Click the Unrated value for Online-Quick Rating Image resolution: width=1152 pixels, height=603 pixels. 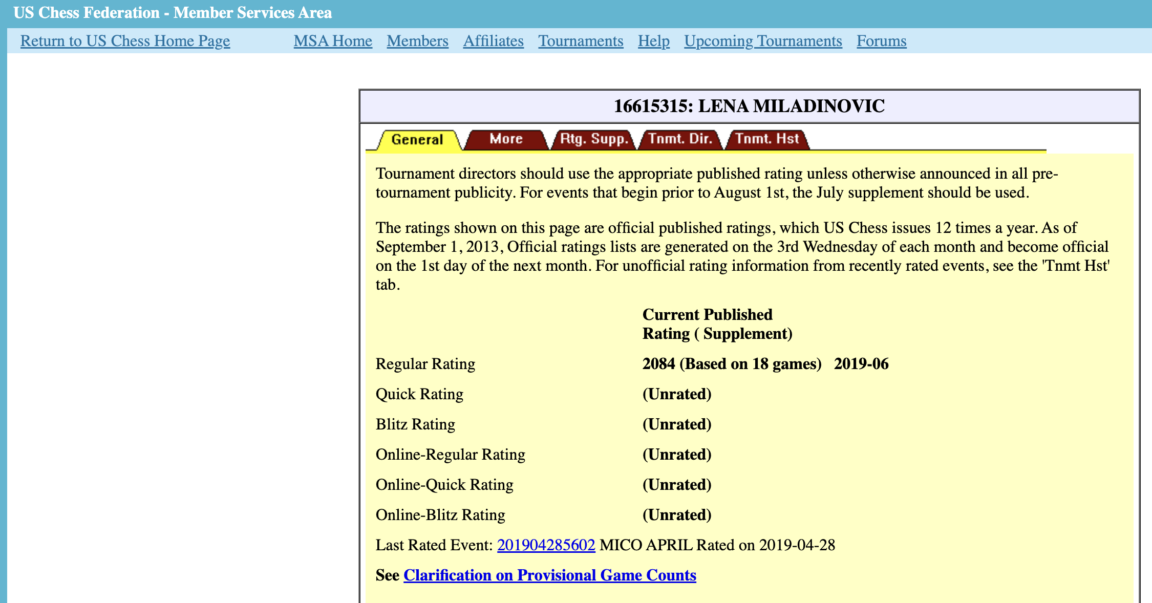coord(677,485)
